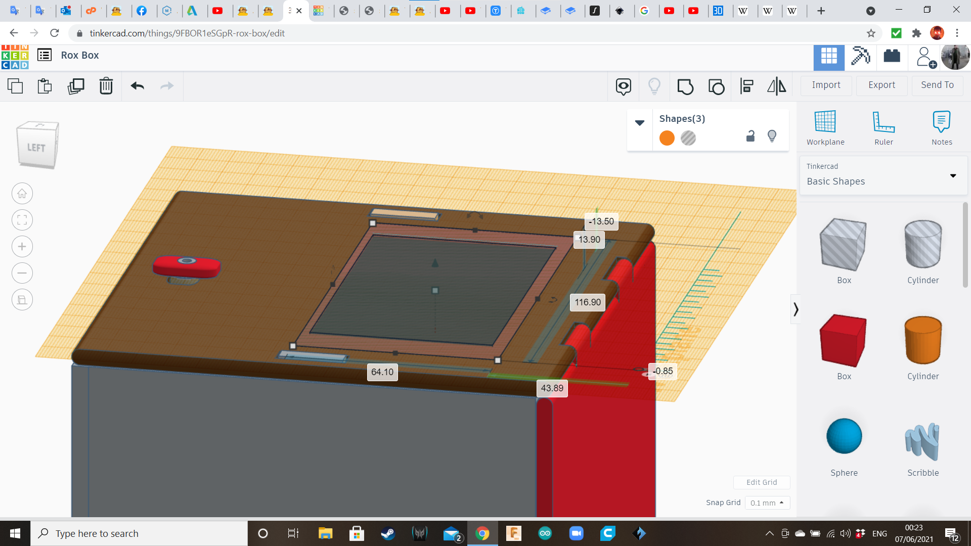Screen dimensions: 971x546
Task: Open the Export menu
Action: click(881, 85)
